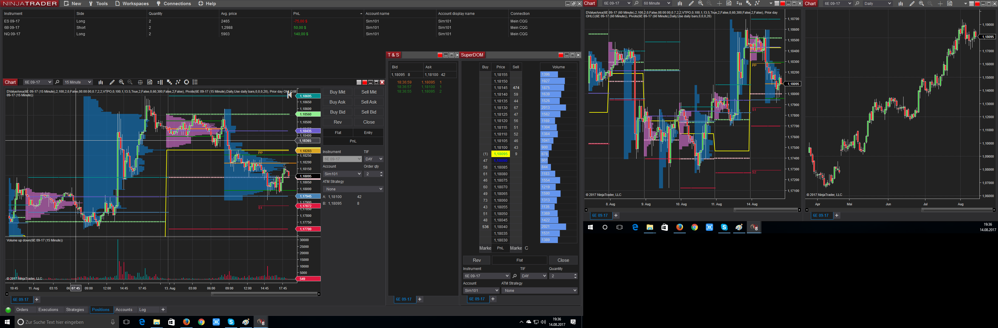Show data box in Daily chart toolbar
The image size is (998, 328).
[x=950, y=3]
